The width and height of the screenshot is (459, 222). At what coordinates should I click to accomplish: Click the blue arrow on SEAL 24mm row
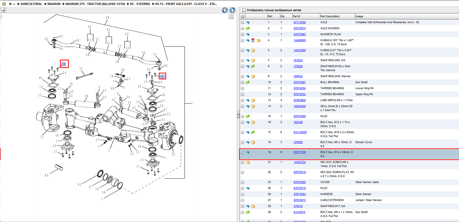(248, 106)
